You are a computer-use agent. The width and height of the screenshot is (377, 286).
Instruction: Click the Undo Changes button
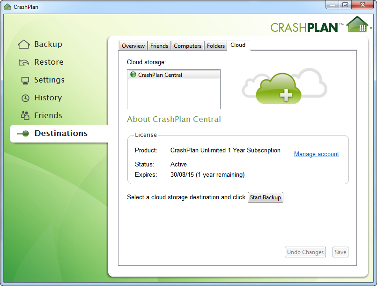pos(305,252)
